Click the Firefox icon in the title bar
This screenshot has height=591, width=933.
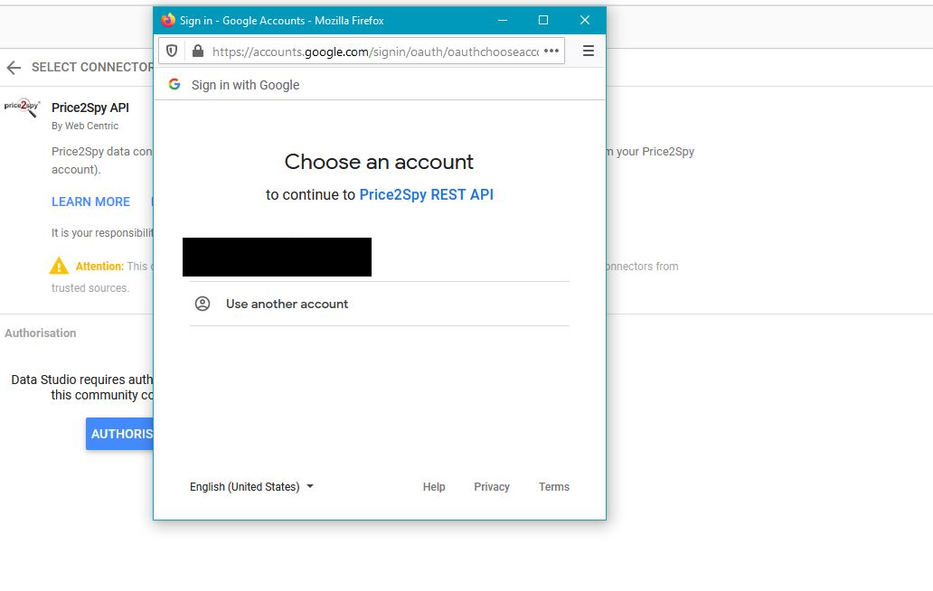(168, 20)
